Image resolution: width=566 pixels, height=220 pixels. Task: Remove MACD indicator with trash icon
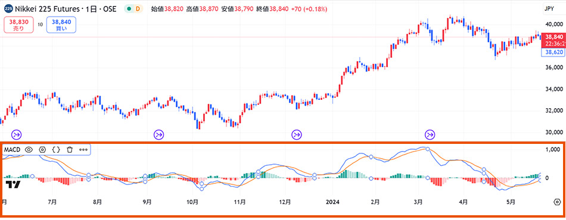click(x=70, y=149)
